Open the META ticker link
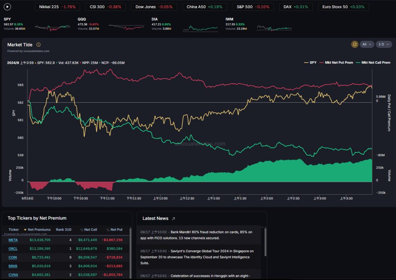The image size is (396, 280). click(13, 240)
